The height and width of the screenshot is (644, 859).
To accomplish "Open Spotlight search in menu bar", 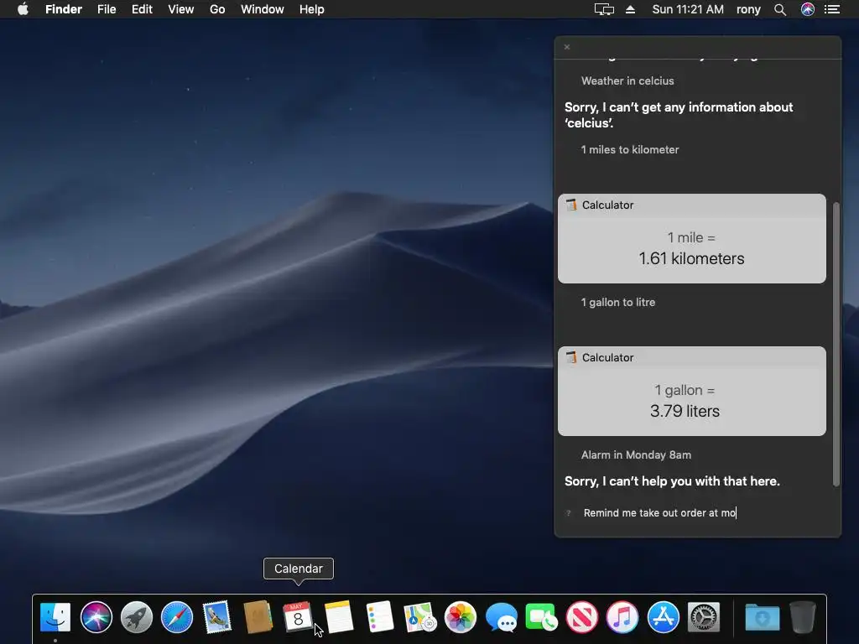I will click(780, 9).
